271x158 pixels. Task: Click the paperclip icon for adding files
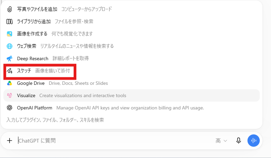(10, 9)
